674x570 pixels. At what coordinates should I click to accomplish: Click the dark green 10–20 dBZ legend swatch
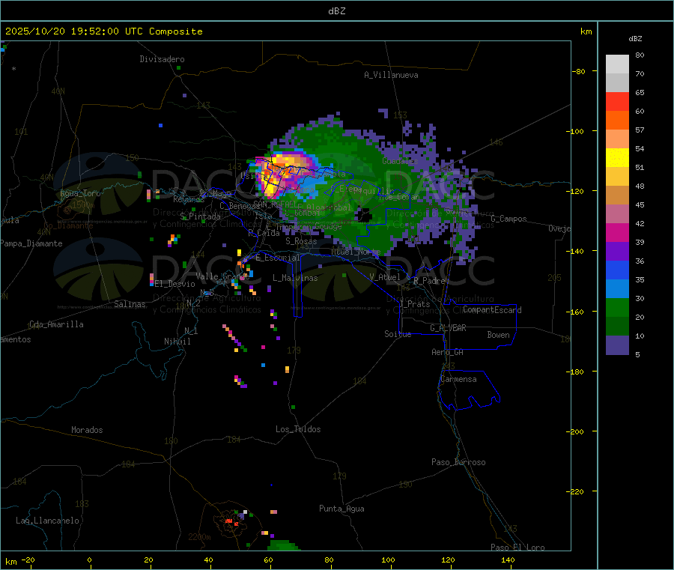pyautogui.click(x=617, y=327)
